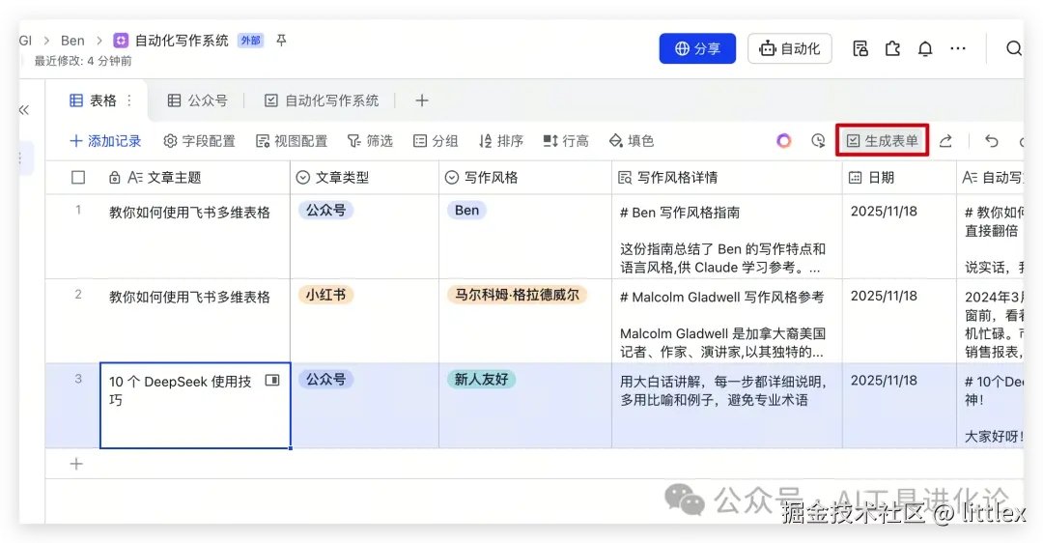
Task: Add new row with bottom plus icon
Action: coord(76,464)
